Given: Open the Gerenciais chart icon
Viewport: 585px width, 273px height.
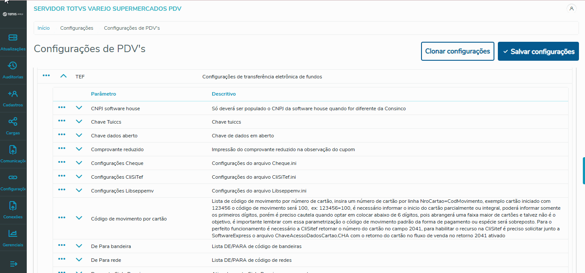Looking at the screenshot, I should [13, 233].
